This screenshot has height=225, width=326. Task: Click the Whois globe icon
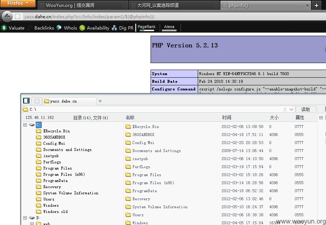tap(59, 28)
